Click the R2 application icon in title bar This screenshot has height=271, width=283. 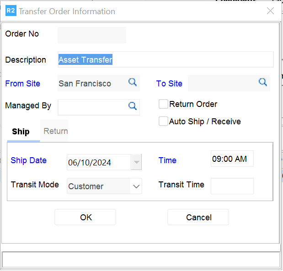click(x=10, y=11)
